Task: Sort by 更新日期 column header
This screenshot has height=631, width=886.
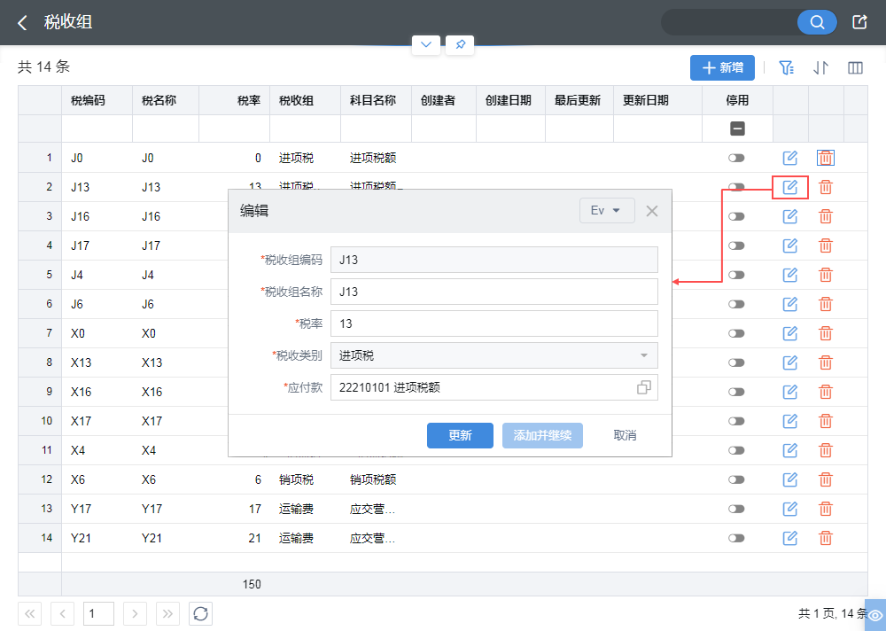Action: (x=657, y=101)
